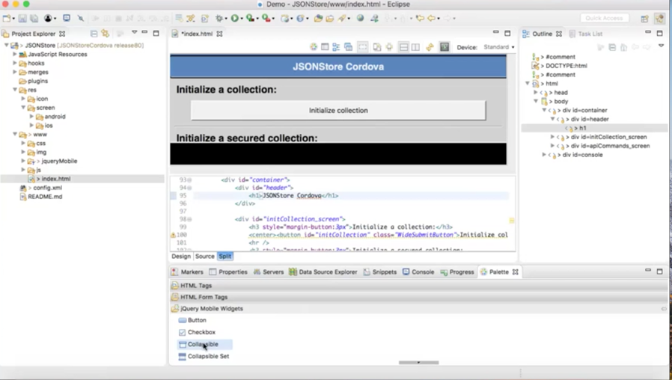Pick the Collapsible Set widget from Palette
Image resolution: width=672 pixels, height=380 pixels.
tap(208, 357)
